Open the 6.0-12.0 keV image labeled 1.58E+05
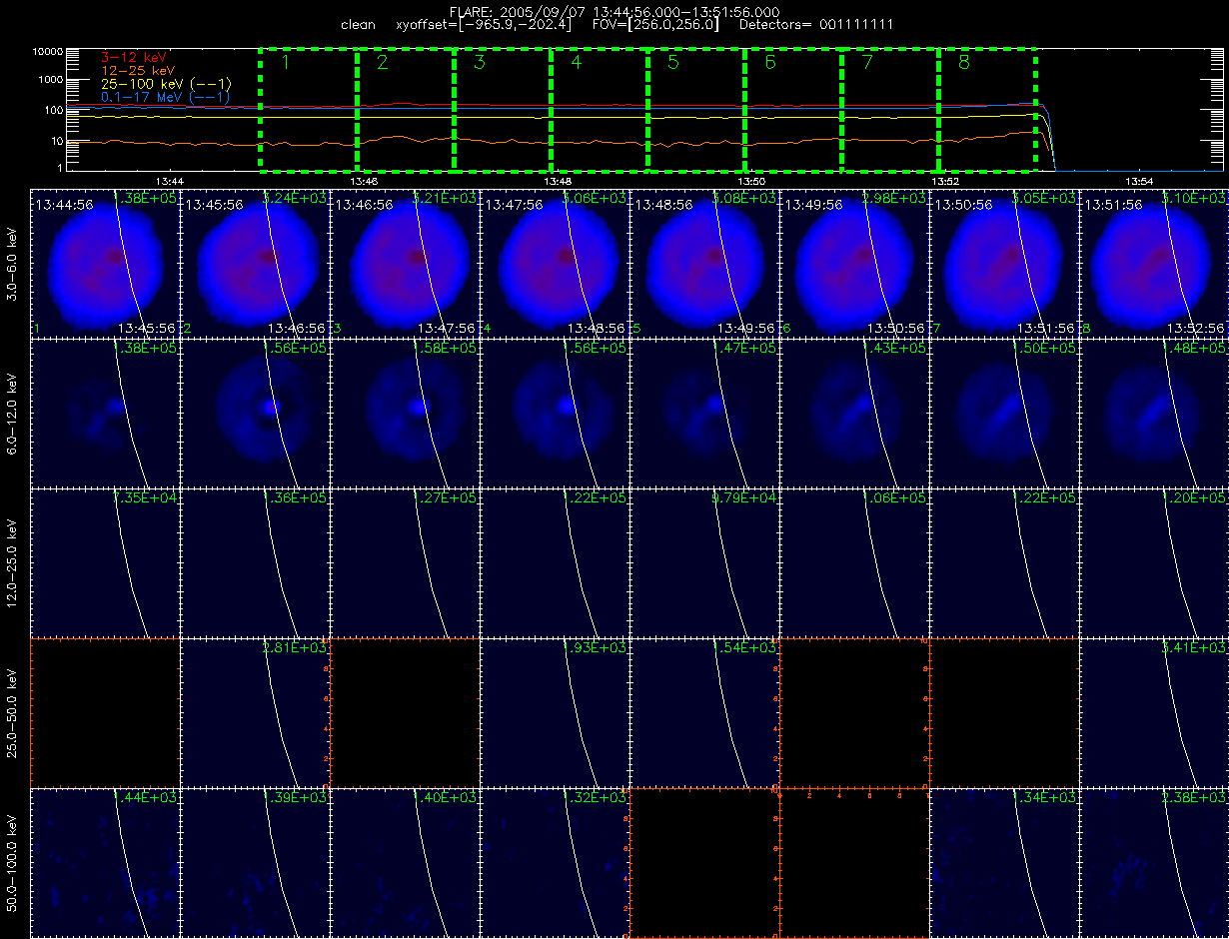This screenshot has width=1229, height=939. point(405,412)
